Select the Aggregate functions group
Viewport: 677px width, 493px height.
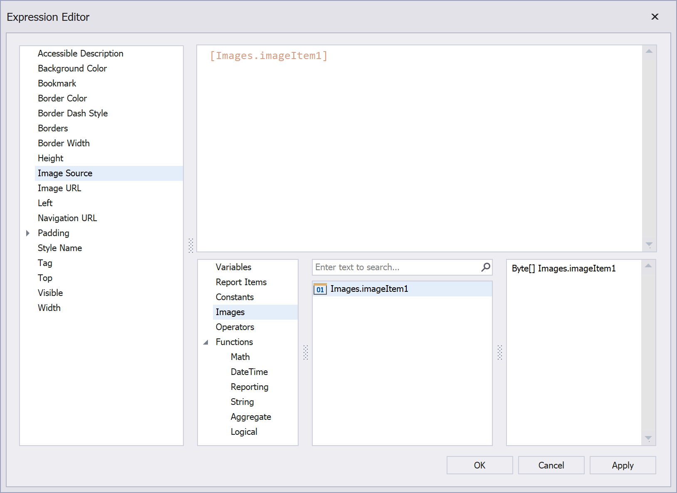tap(251, 417)
